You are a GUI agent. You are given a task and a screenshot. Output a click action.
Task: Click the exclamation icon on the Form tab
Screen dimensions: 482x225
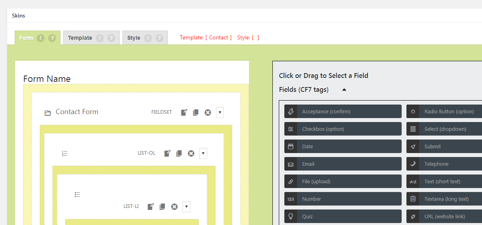(41, 38)
